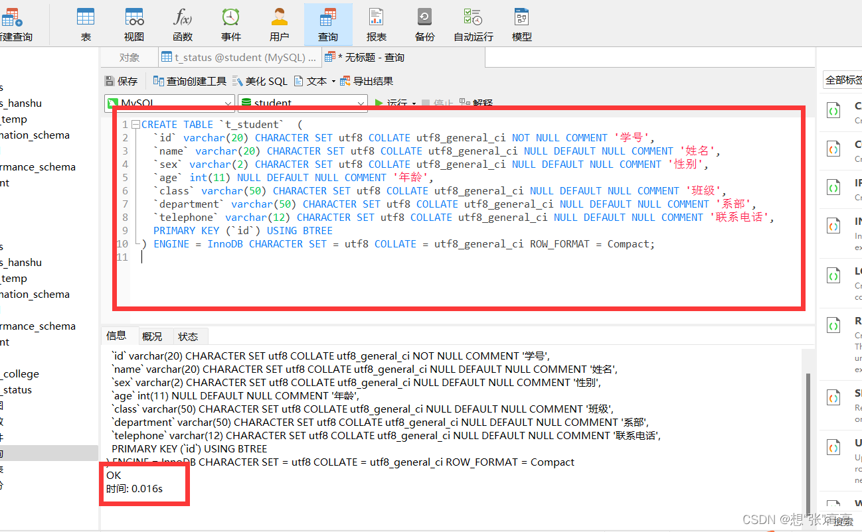Click the _college item in left tree
The height and width of the screenshot is (532, 862).
pyautogui.click(x=20, y=374)
